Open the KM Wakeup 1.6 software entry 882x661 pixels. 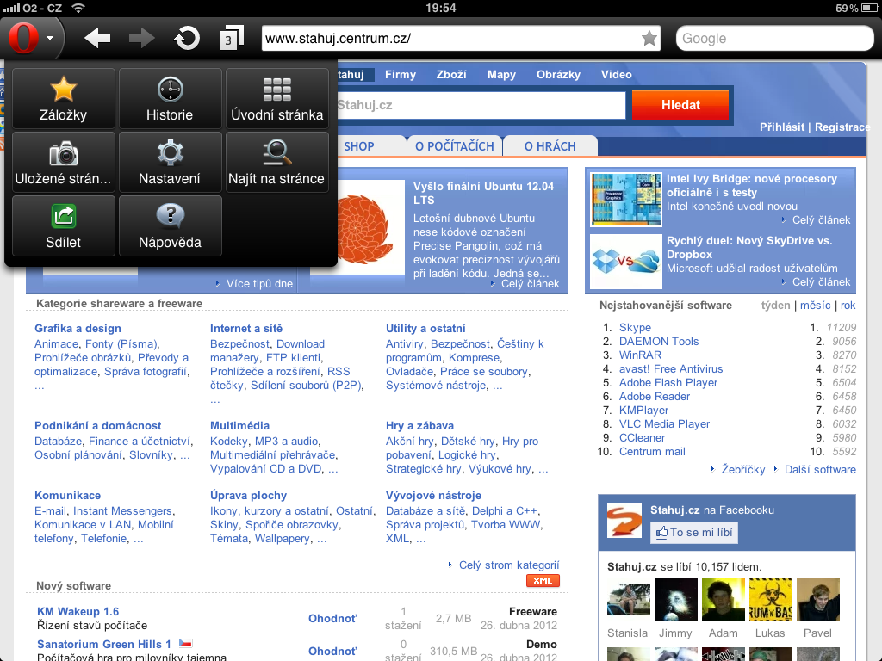click(78, 612)
